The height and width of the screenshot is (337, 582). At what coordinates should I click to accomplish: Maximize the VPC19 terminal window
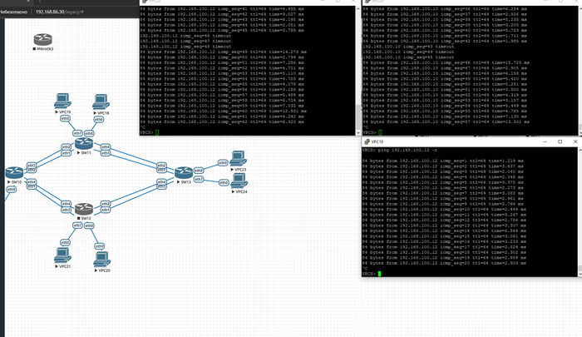[x=560, y=142]
